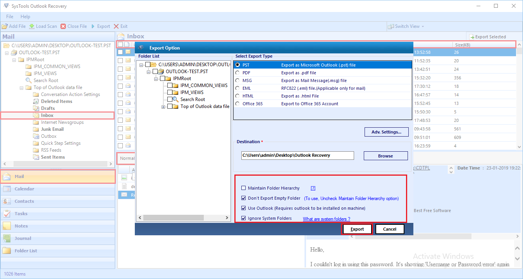Select the HTML export type radio button

tap(237, 96)
